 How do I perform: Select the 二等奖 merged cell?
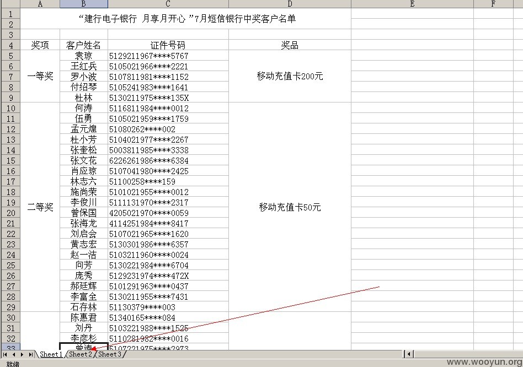coord(40,207)
